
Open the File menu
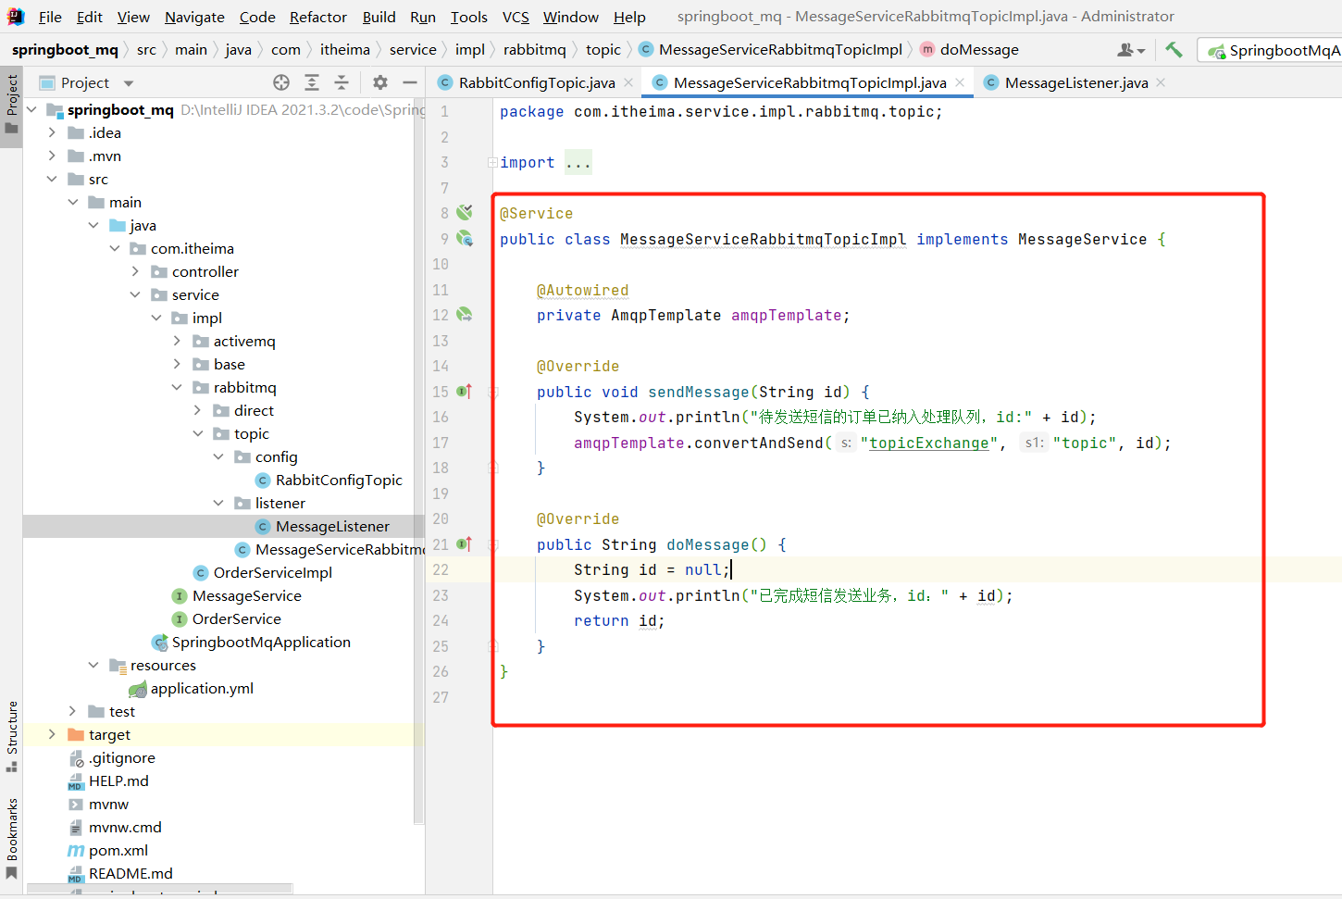(x=50, y=17)
